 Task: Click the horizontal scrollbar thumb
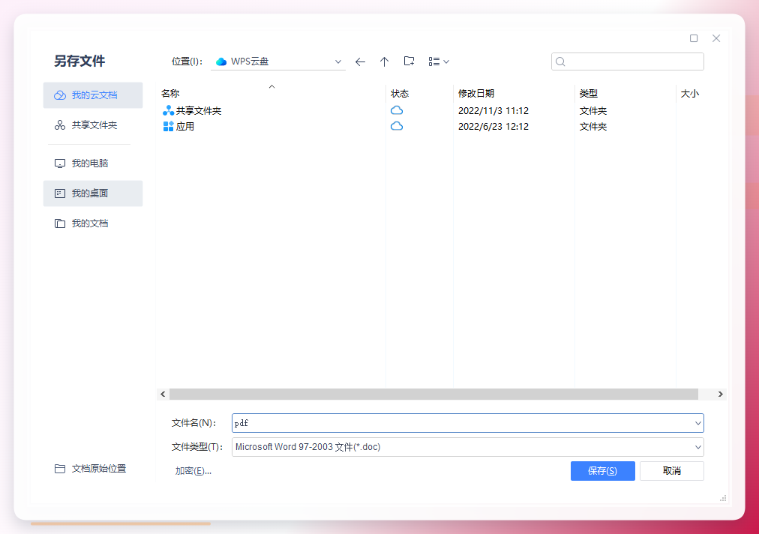(x=433, y=394)
